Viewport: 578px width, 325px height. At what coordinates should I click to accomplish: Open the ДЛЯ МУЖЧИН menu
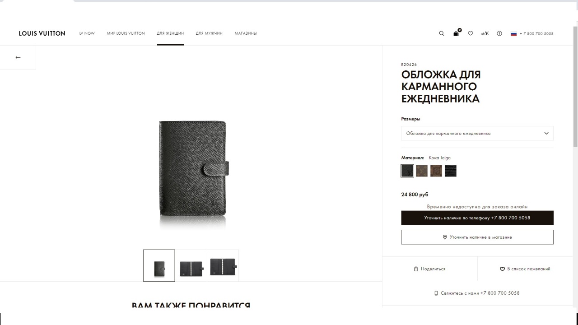(209, 33)
